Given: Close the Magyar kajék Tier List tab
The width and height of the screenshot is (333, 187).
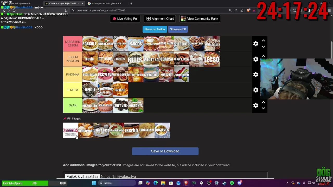Looking at the screenshot, I should point(82,3).
